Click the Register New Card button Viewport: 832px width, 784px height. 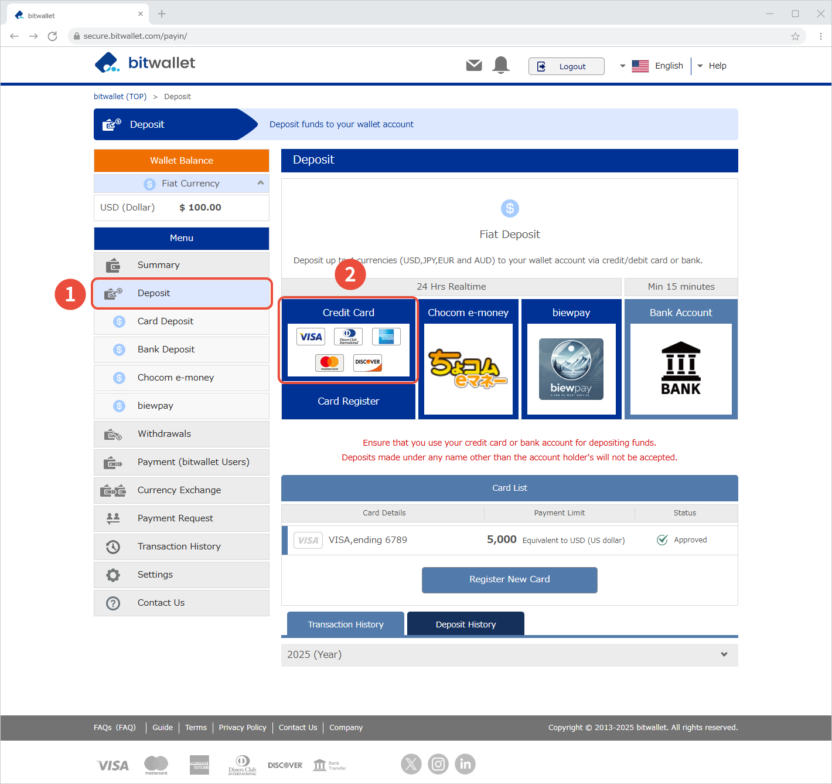pos(509,579)
